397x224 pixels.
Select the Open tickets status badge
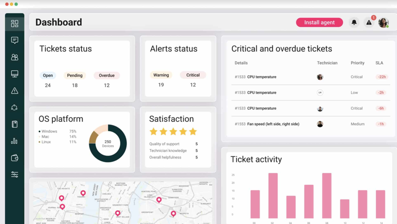point(48,75)
